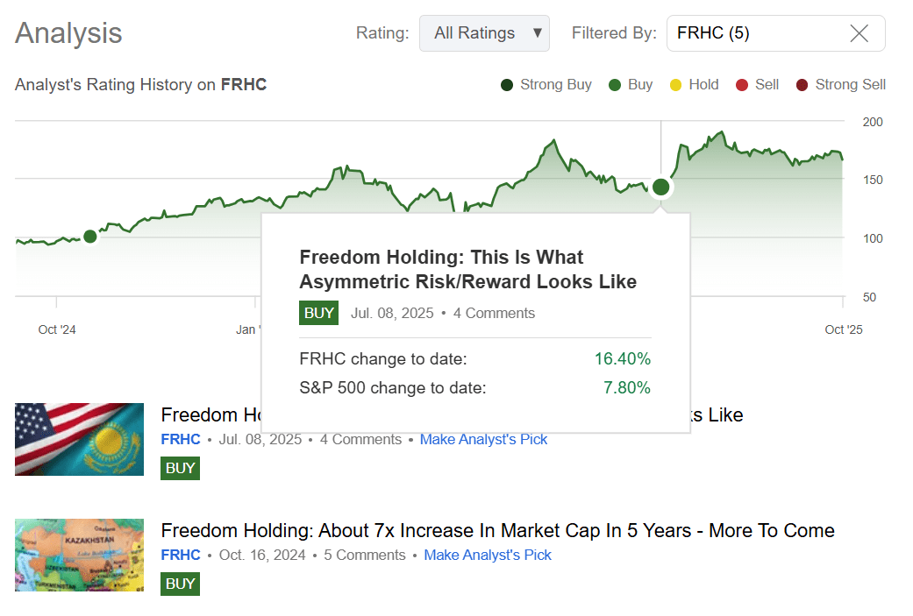Open the tooltip's Asymmetric Risk/Reward title

[467, 270]
